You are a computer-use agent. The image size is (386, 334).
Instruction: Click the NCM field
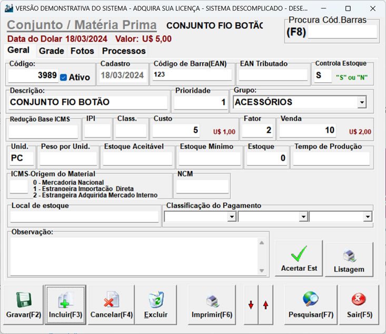(202, 186)
